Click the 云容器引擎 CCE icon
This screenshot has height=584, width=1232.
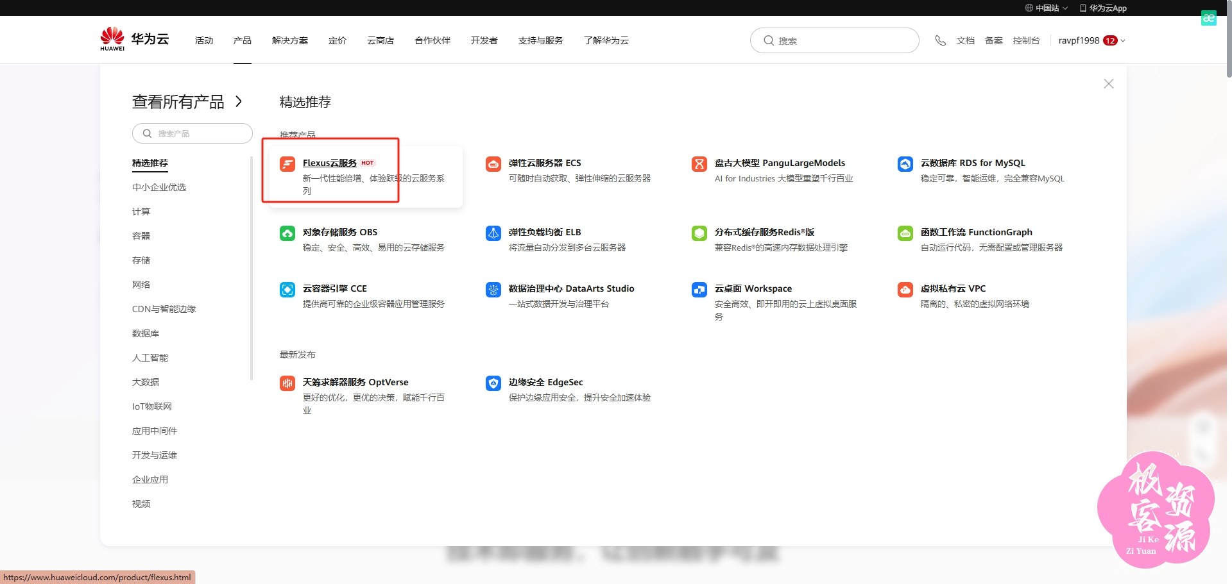click(x=287, y=290)
